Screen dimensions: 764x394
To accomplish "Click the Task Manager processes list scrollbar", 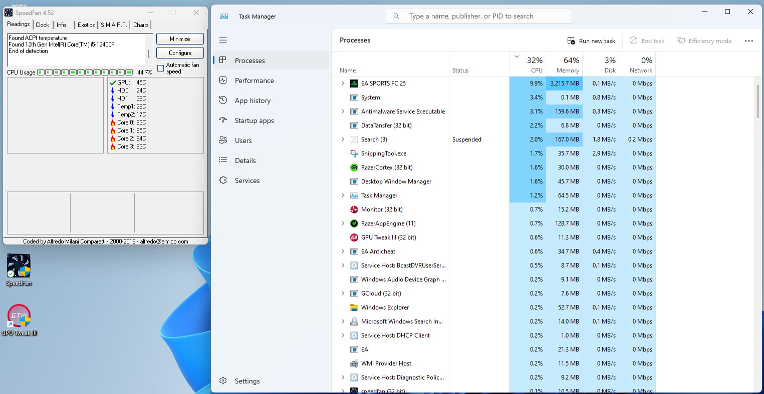I will pyautogui.click(x=758, y=102).
